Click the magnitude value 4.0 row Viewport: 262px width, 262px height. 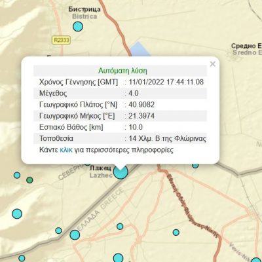(x=120, y=93)
